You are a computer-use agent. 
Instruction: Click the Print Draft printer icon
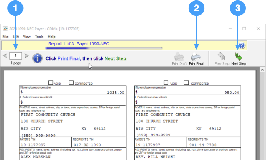(179, 57)
